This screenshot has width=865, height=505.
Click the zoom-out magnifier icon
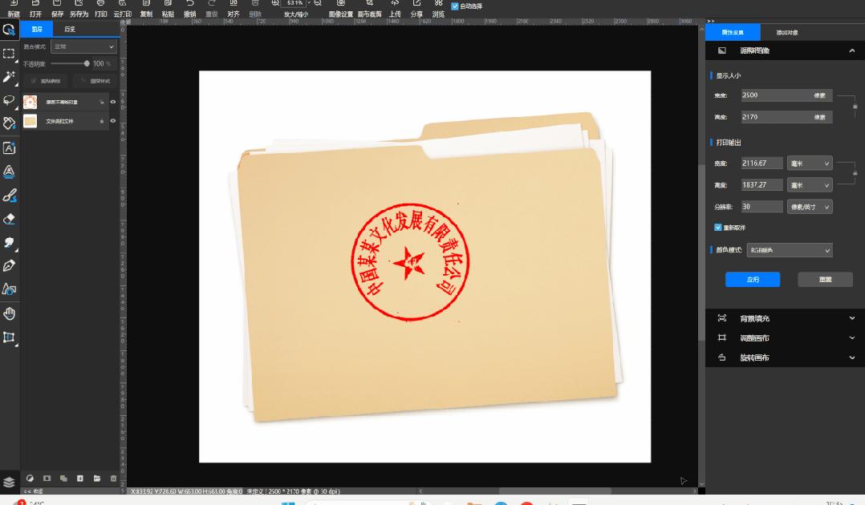click(318, 3)
